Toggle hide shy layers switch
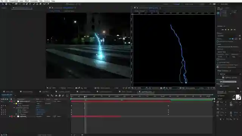242x136 pixels. click(56, 96)
